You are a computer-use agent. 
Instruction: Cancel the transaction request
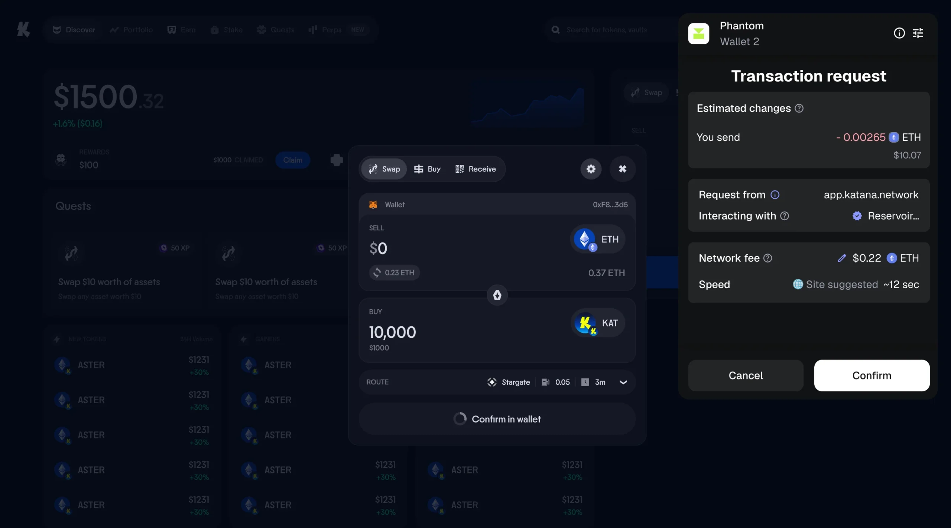click(746, 375)
